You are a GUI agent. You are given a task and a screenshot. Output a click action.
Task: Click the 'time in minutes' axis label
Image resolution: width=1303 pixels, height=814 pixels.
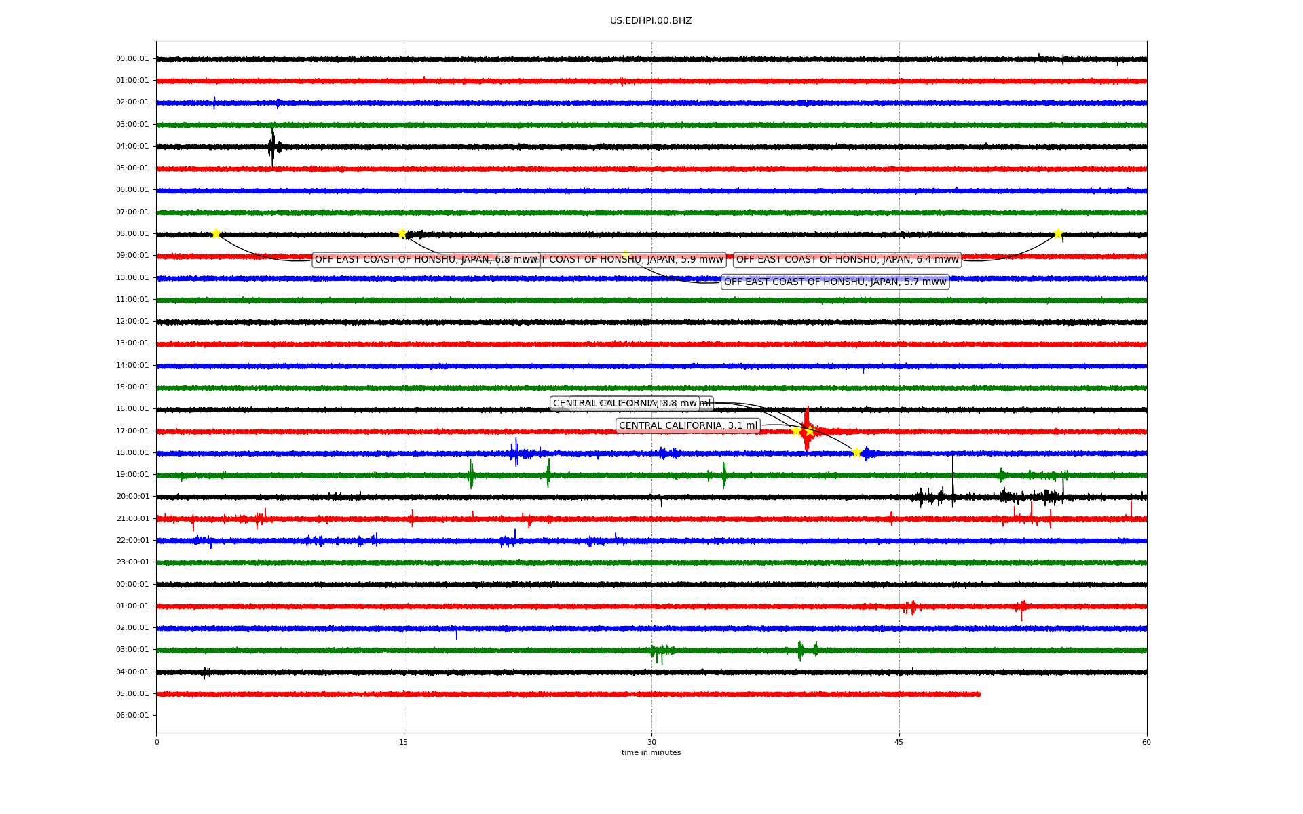point(651,753)
